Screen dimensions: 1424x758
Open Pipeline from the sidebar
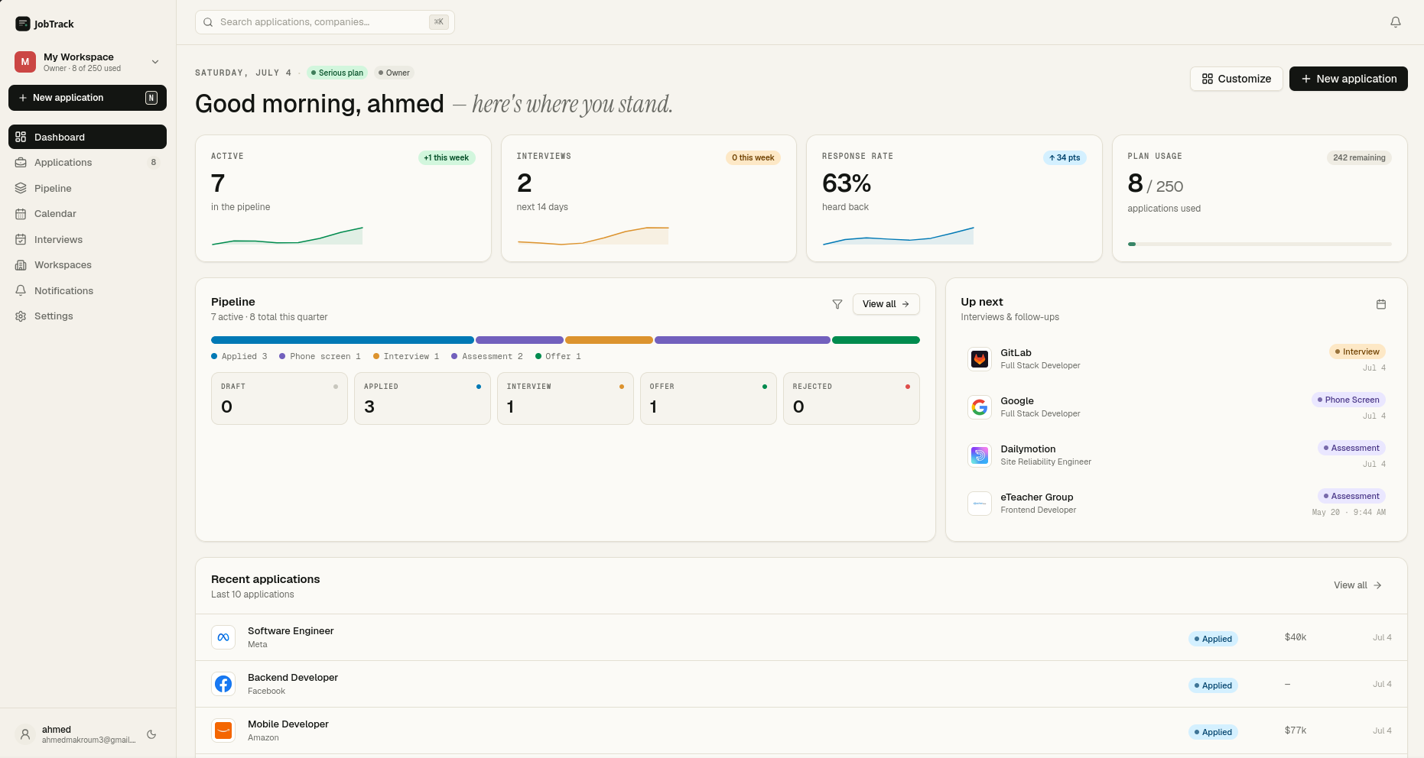click(87, 188)
